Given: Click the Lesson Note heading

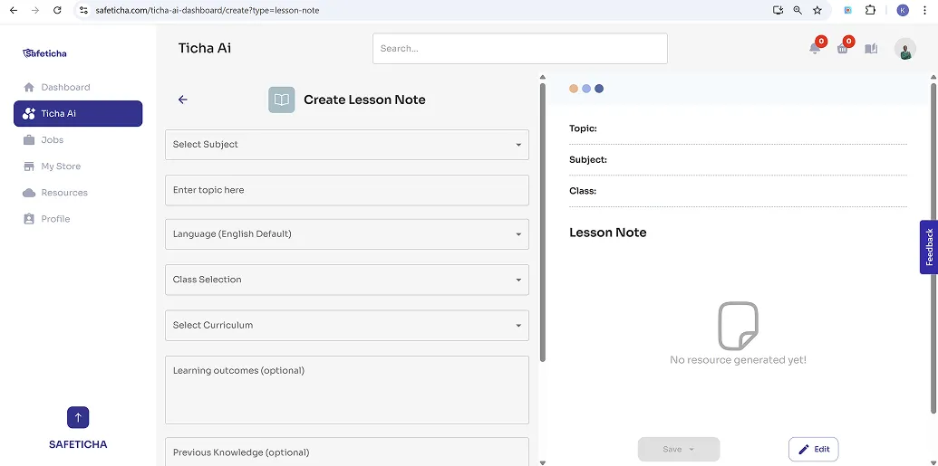Looking at the screenshot, I should (608, 233).
